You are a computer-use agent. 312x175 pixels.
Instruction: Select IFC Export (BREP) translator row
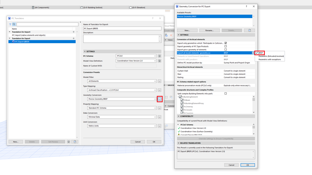point(42,42)
